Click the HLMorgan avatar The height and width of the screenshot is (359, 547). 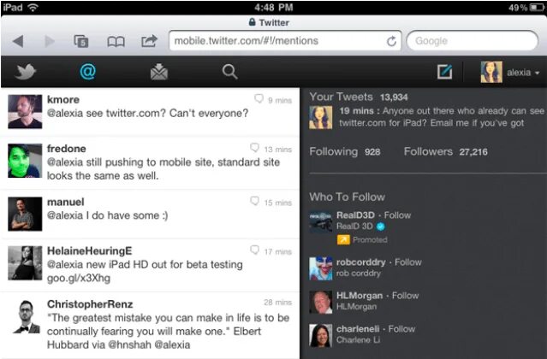tap(321, 302)
